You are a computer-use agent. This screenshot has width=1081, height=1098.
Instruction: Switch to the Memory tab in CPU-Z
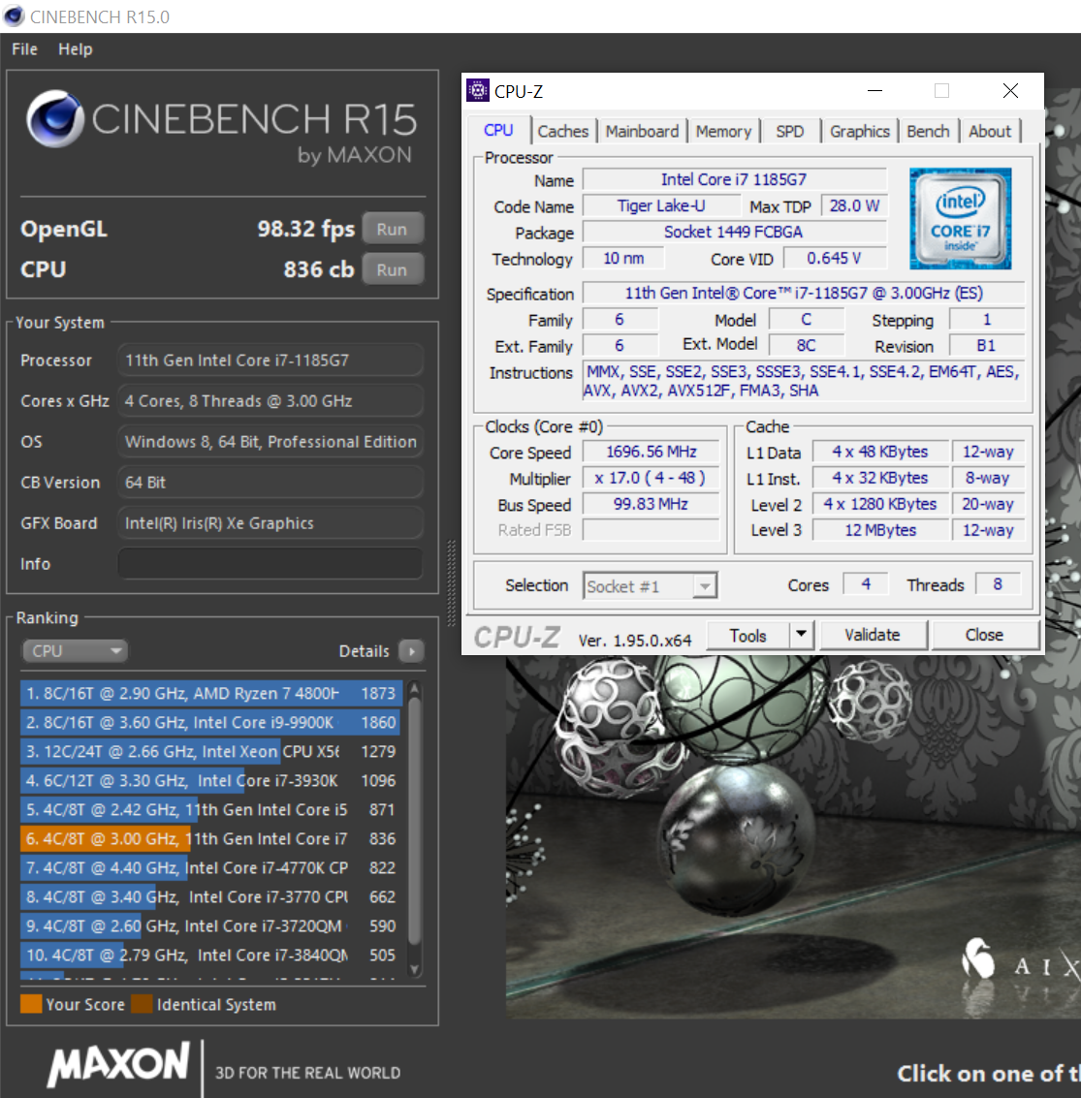[x=723, y=131]
